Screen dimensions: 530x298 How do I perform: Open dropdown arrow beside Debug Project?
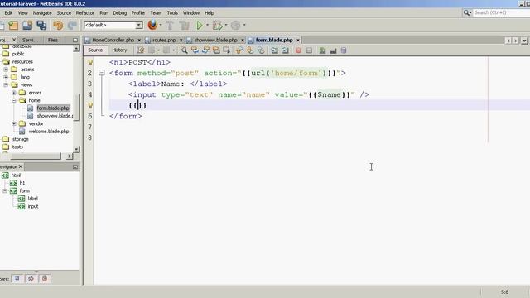(226, 25)
